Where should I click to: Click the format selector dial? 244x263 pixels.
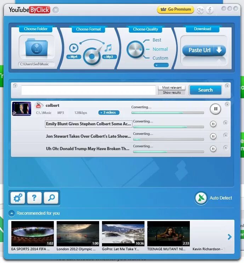click(92, 56)
